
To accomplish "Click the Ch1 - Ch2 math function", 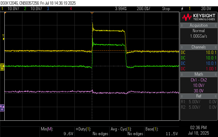I will click(199, 80).
